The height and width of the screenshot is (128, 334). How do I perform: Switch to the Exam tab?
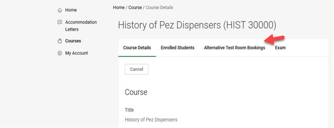pos(280,48)
